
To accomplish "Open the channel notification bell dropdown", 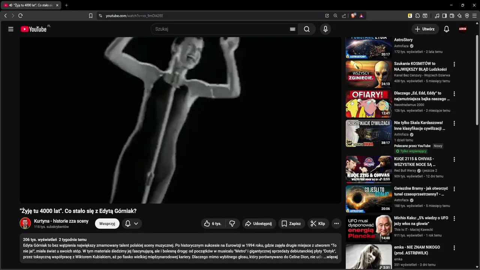I will pos(132,223).
